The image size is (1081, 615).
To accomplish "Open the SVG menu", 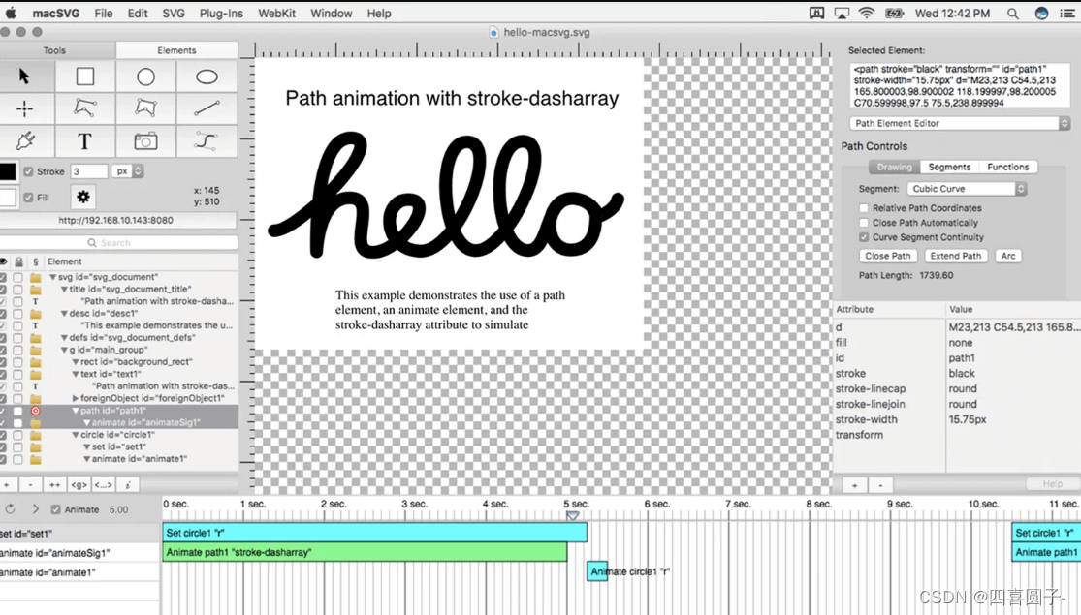I will (173, 14).
